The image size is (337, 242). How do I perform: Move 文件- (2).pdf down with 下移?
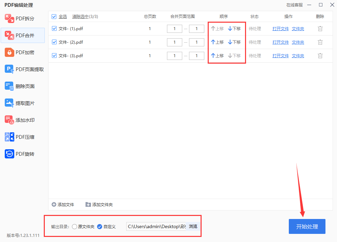[x=234, y=42]
